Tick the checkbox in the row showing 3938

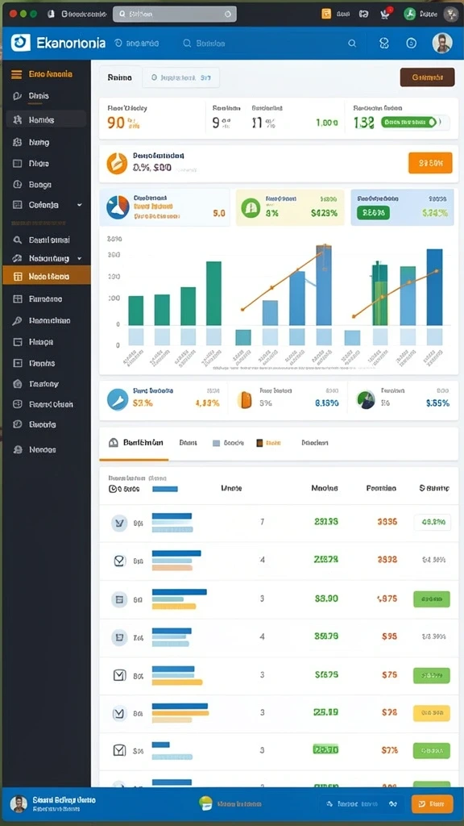click(x=120, y=561)
